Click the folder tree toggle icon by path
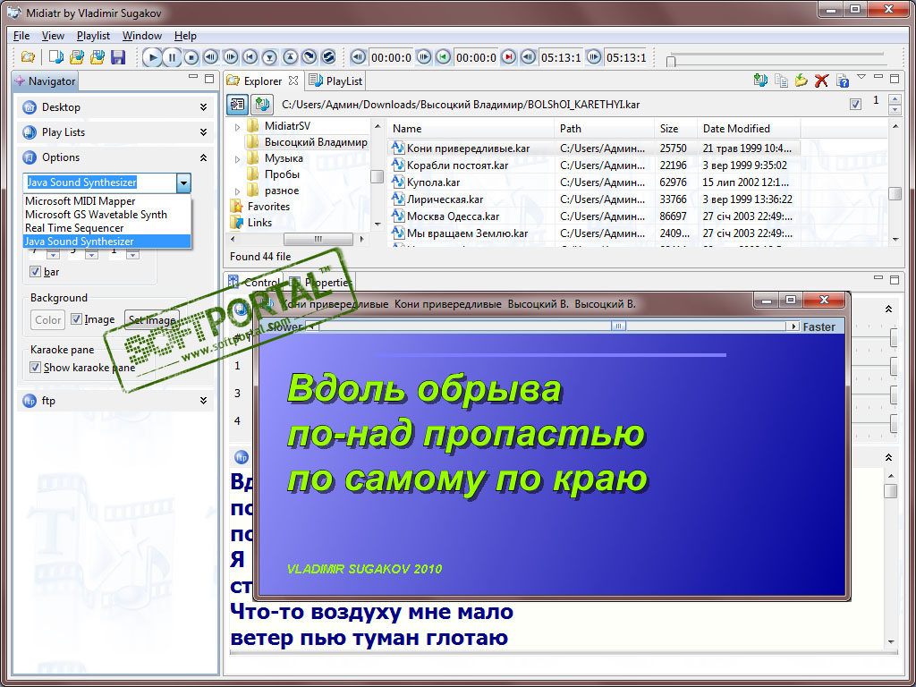 click(x=237, y=105)
